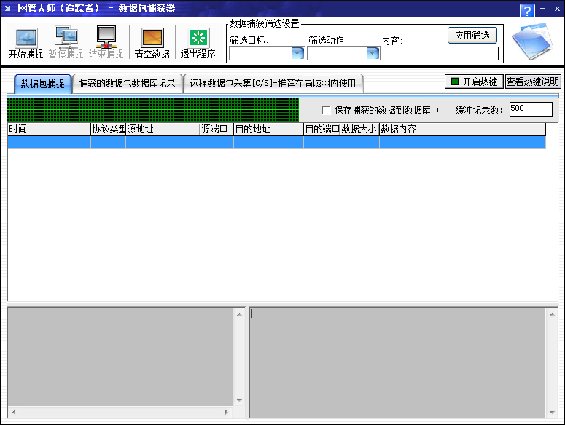565x425 pixels.
Task: Toggle the 开启热键 hotkey button
Action: (474, 82)
